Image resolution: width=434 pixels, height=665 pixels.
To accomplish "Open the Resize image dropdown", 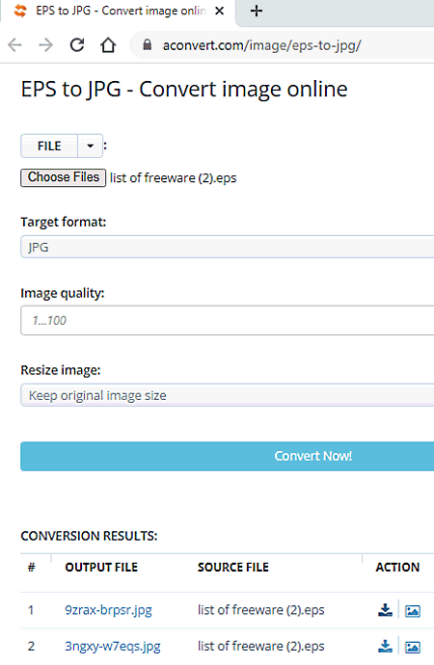I will [228, 395].
